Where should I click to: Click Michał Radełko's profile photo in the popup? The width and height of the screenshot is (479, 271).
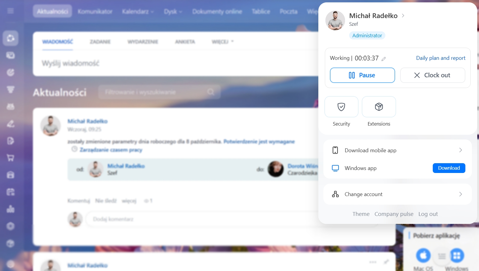click(335, 20)
